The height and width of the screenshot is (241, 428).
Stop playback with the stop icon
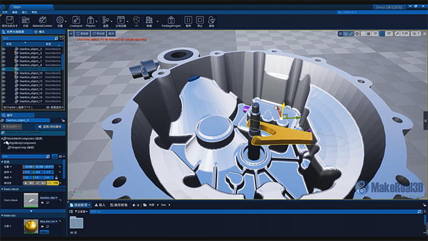pos(200,21)
